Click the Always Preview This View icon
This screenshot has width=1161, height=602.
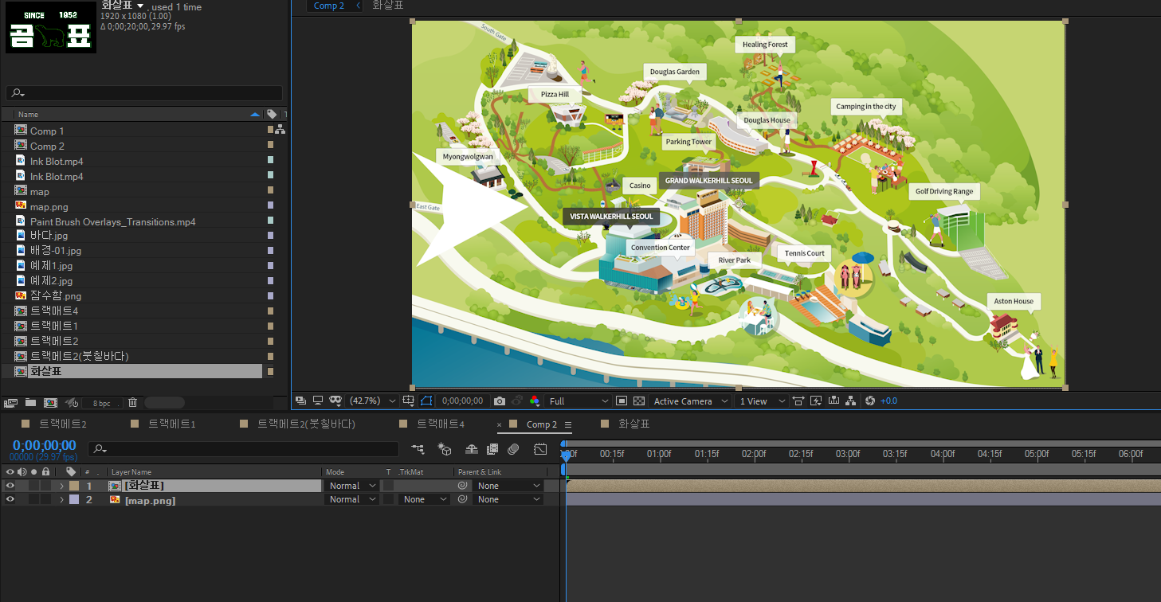(300, 401)
